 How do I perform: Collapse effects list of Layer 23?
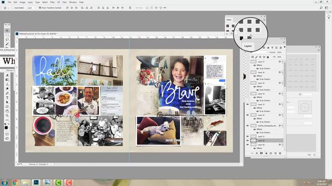[x=282, y=104]
